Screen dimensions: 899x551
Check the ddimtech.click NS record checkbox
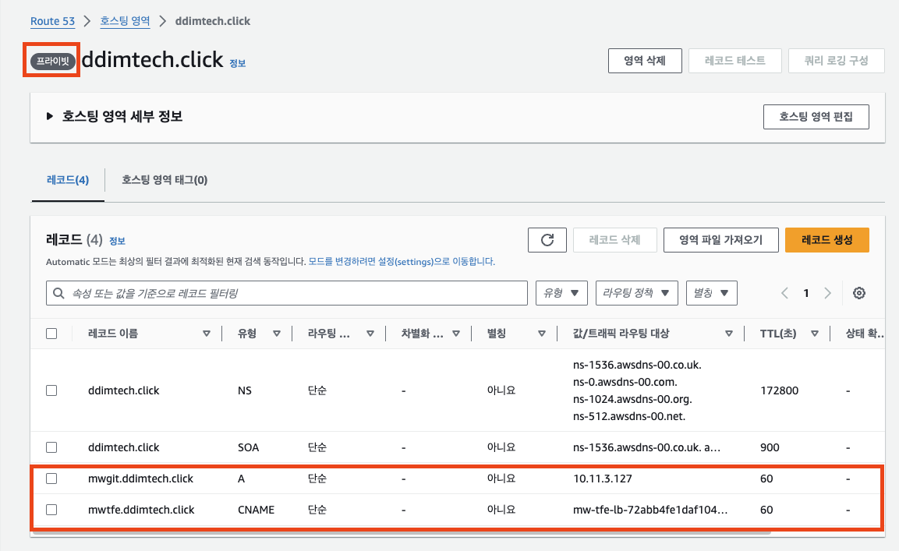51,390
